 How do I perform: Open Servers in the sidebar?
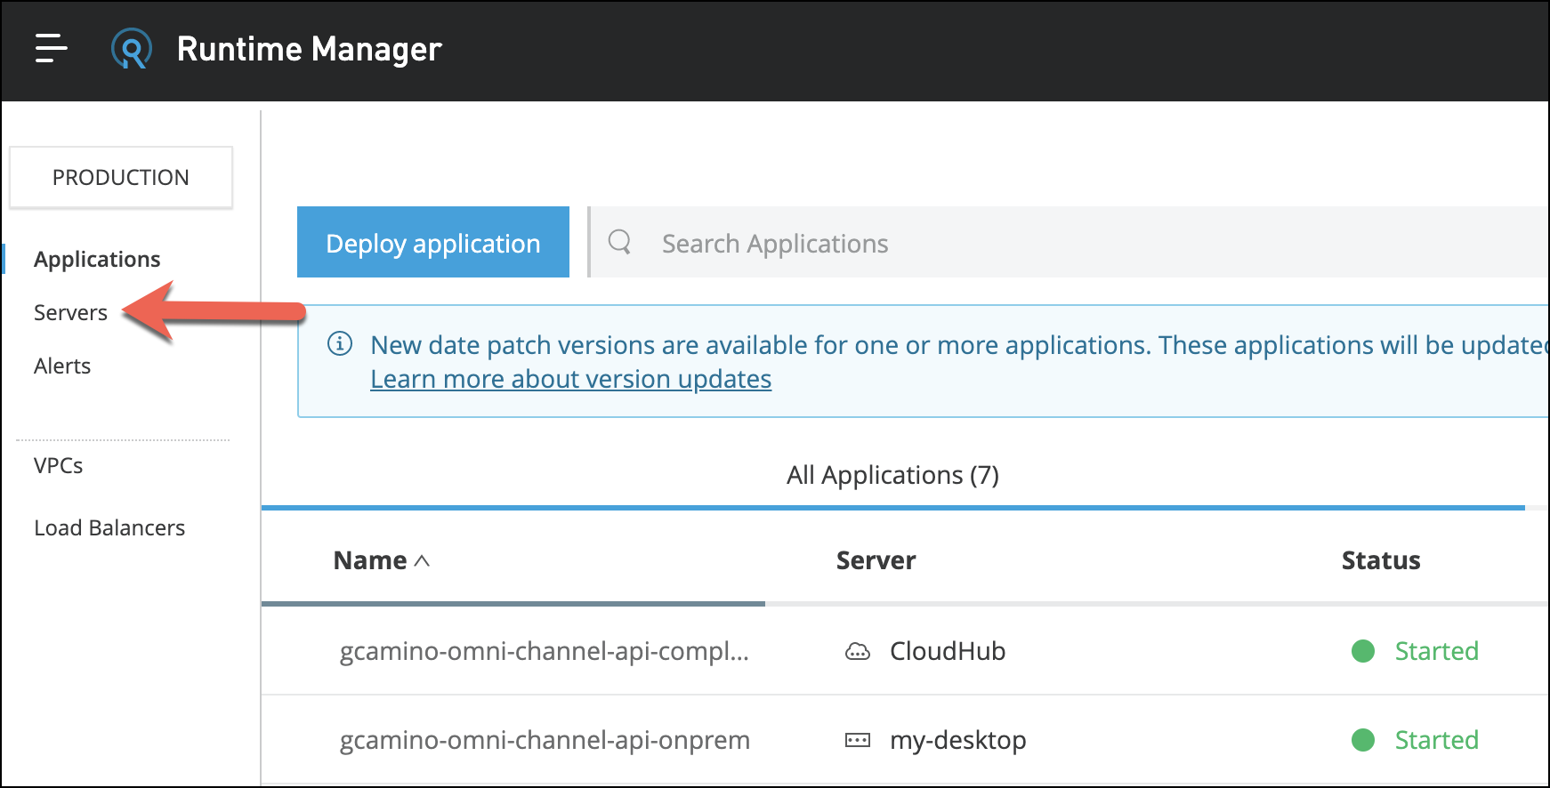[70, 312]
